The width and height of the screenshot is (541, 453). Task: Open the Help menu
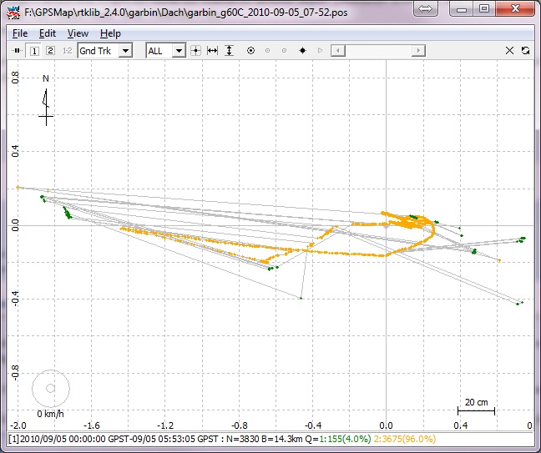[110, 33]
